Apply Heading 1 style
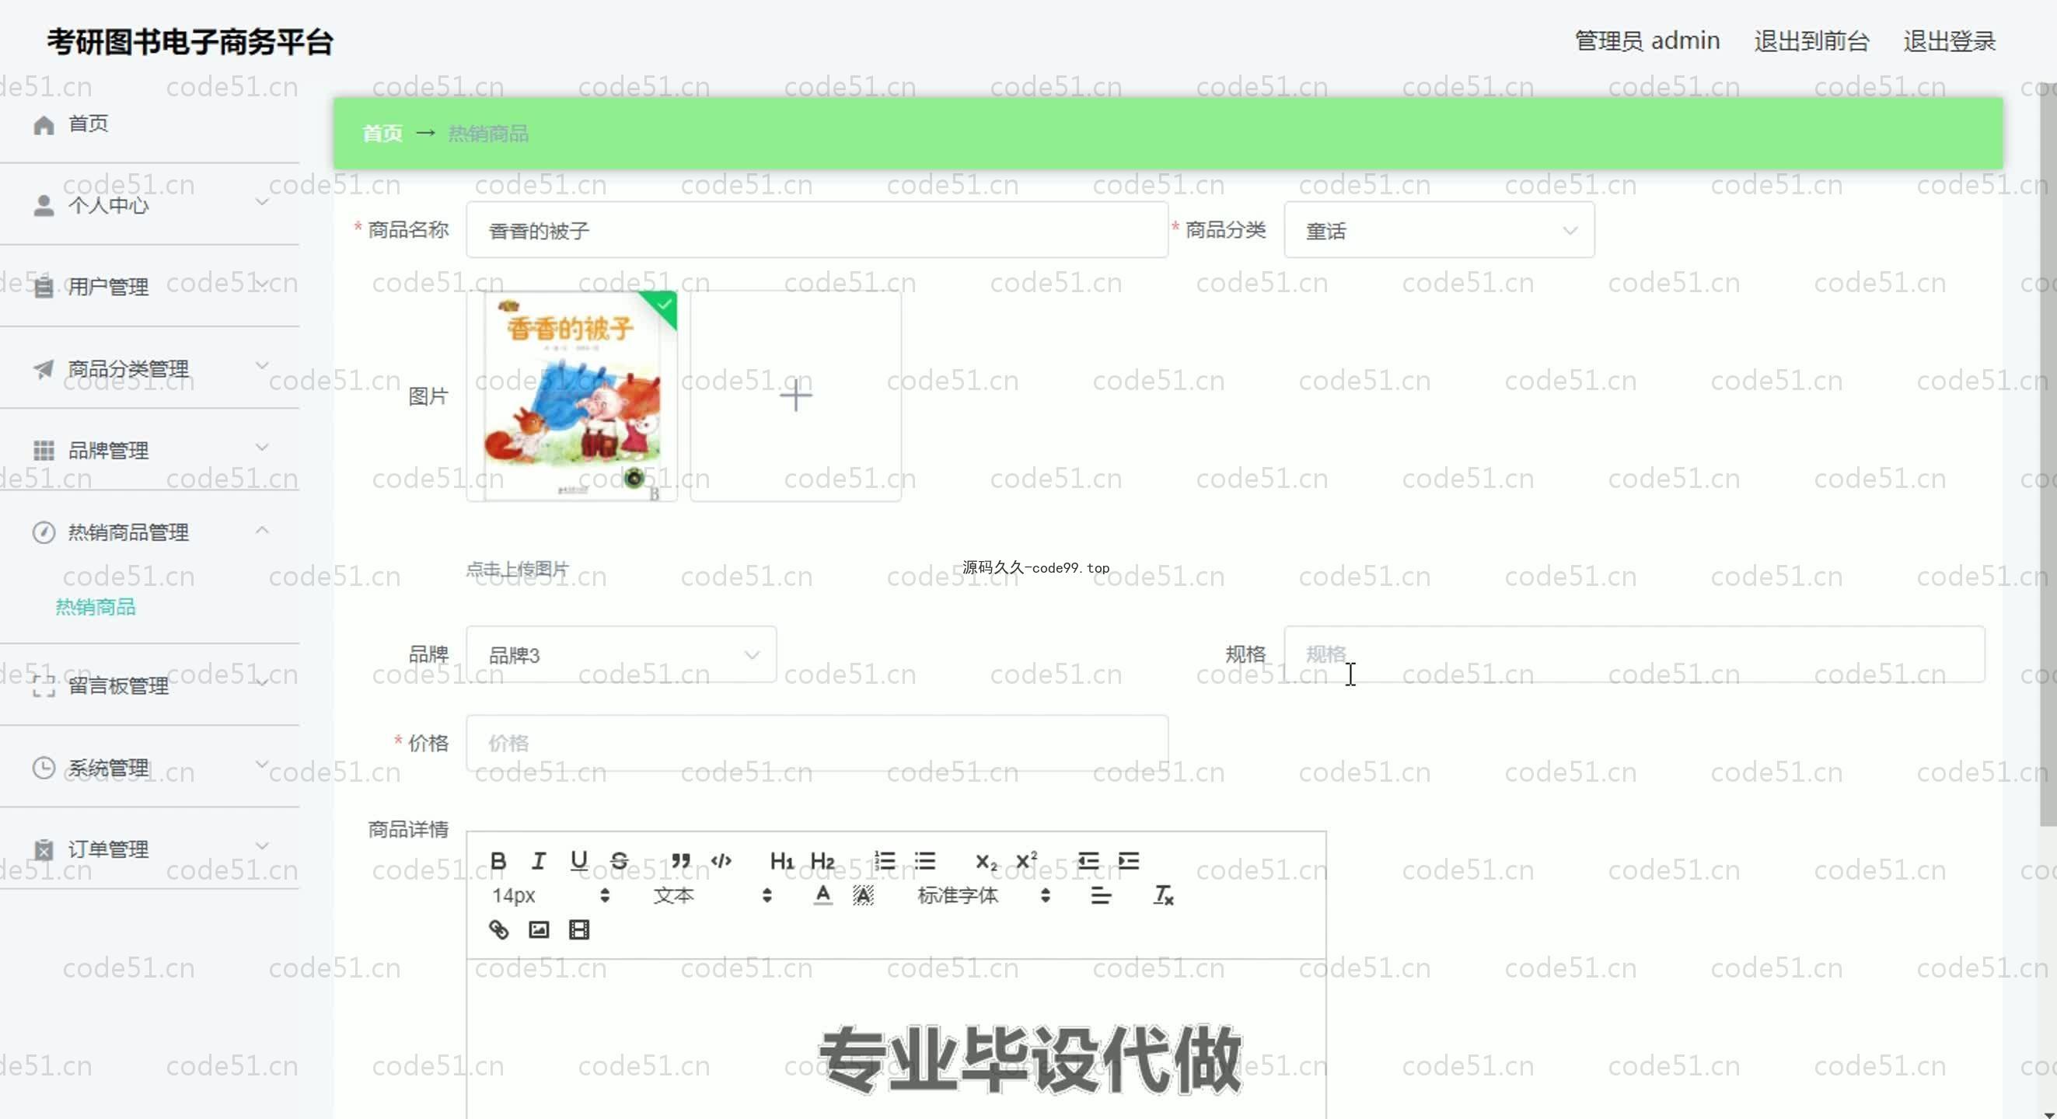This screenshot has width=2057, height=1119. point(782,860)
